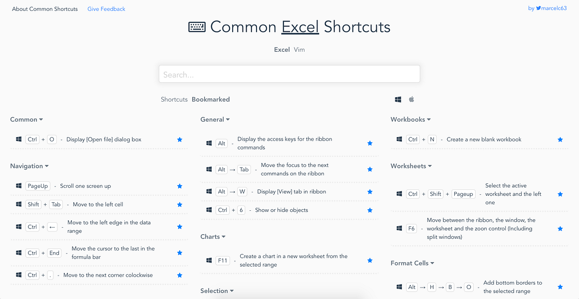Open the Give Feedback page
Screen dimensions: 579x299
tap(106, 8)
